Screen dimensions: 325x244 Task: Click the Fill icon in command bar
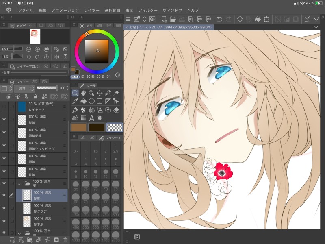(x=258, y=19)
